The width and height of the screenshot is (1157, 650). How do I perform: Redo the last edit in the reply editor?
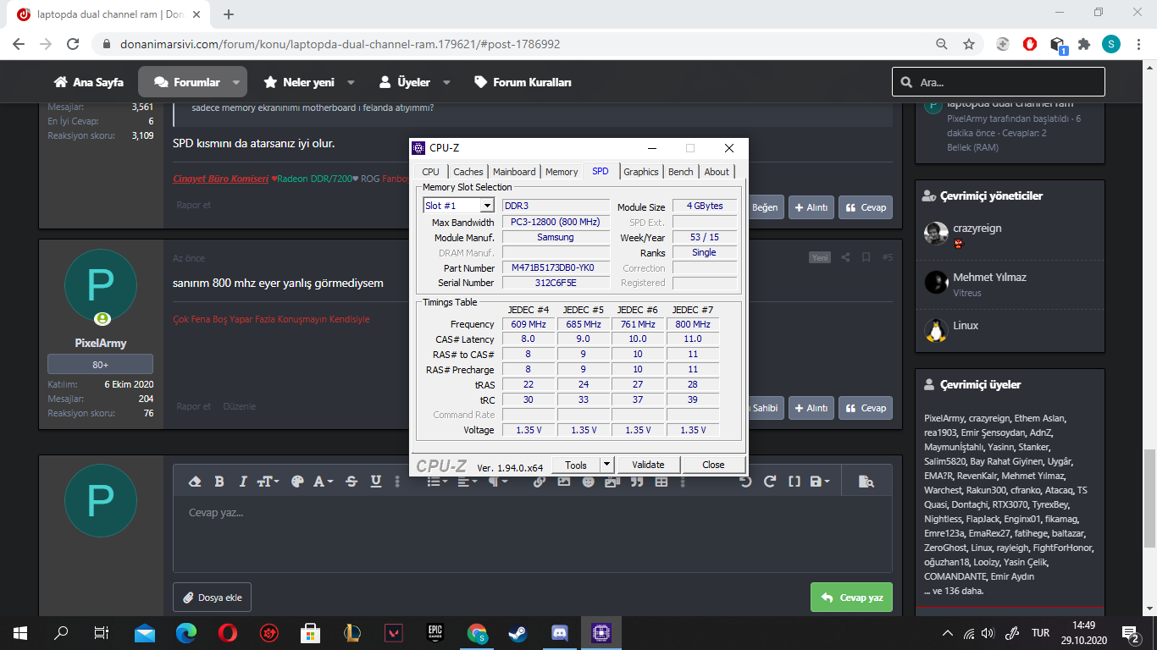770,482
